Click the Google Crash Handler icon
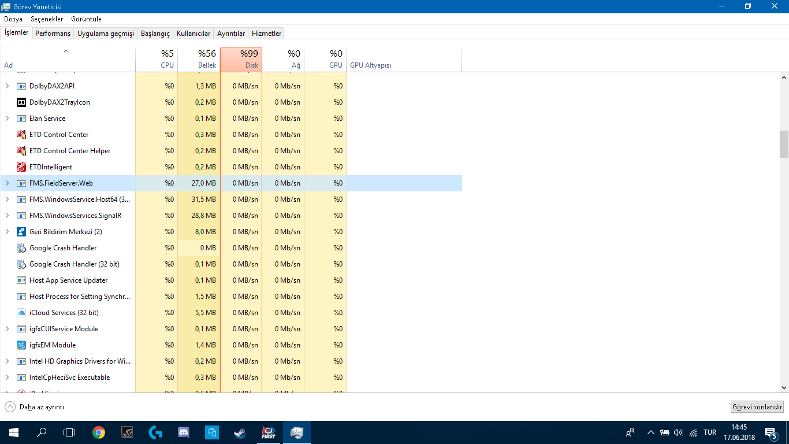 coord(21,248)
